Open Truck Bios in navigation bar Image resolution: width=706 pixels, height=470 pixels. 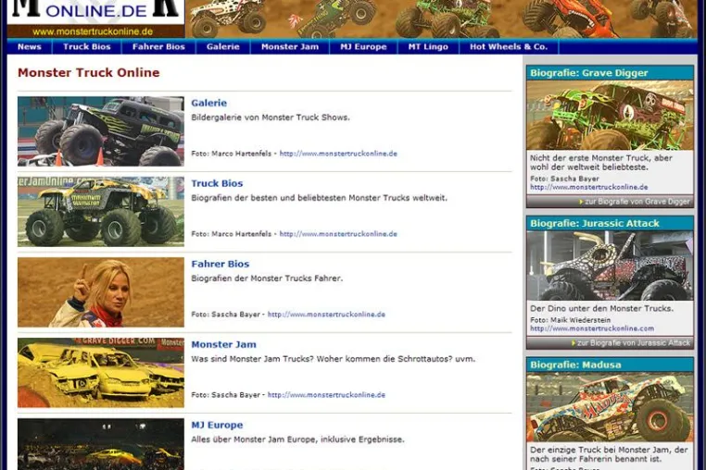coord(87,47)
